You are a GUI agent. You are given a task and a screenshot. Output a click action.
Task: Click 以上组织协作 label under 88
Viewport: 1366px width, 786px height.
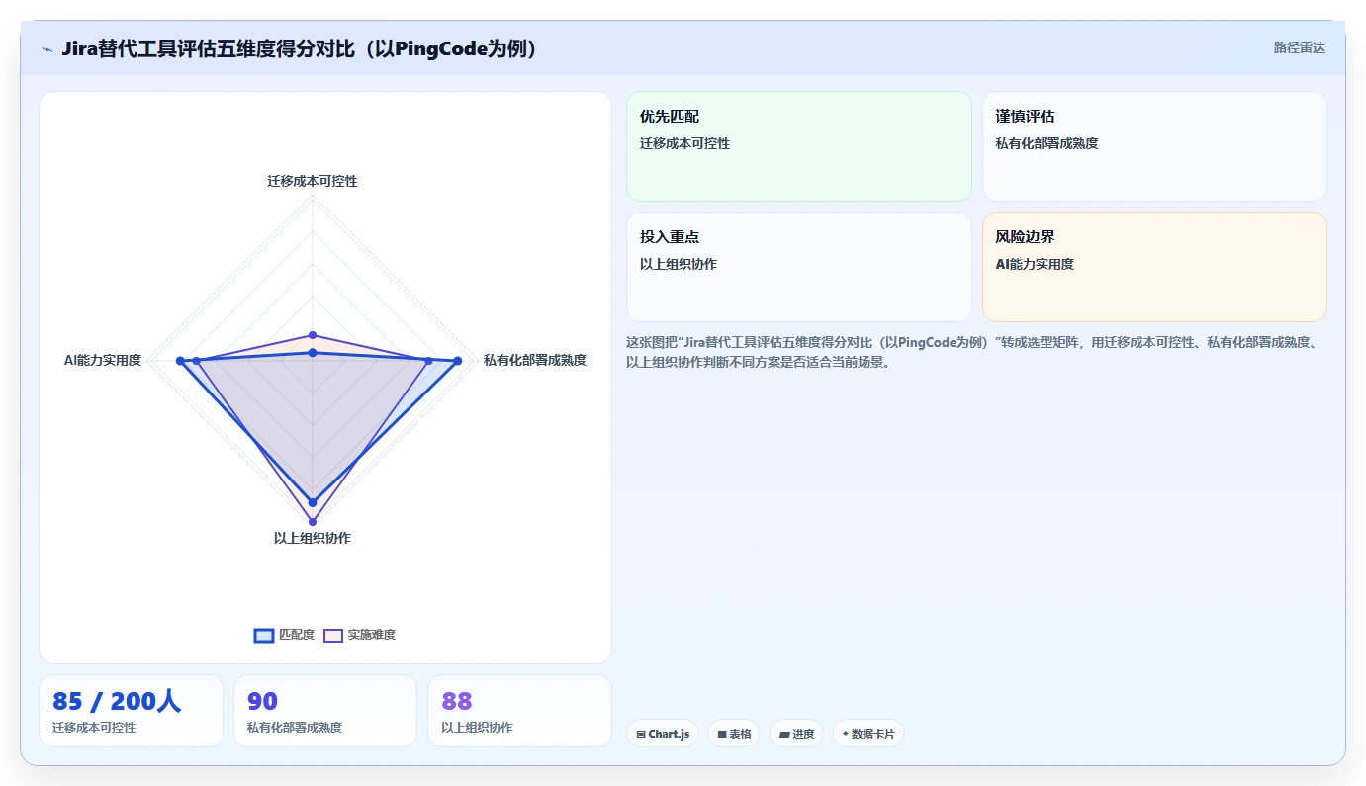[x=477, y=728]
